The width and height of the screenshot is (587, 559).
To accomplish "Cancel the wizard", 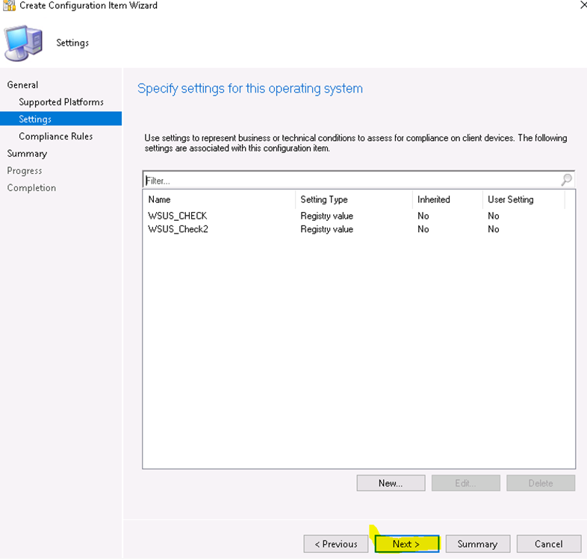I will pyautogui.click(x=549, y=544).
